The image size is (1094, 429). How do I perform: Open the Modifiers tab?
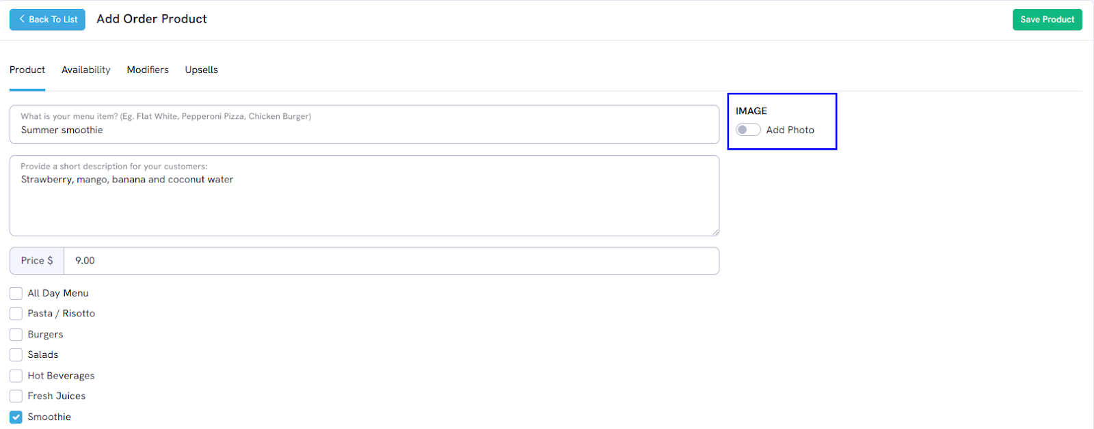tap(148, 70)
